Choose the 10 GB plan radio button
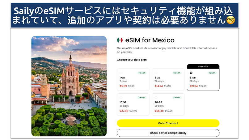Image resolution: width=249 pixels, height=140 pixels. (121, 98)
